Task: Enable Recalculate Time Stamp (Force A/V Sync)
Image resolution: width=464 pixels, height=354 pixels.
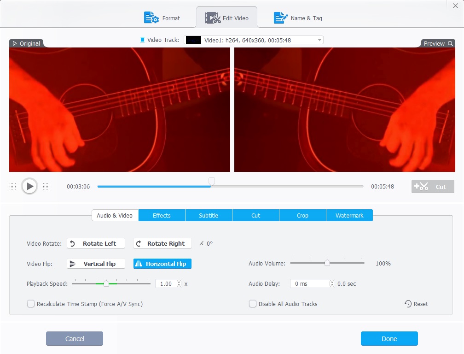Action: pos(31,304)
